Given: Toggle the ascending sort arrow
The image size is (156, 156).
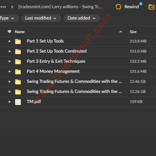Looking at the screenshot, I should point(121,32).
